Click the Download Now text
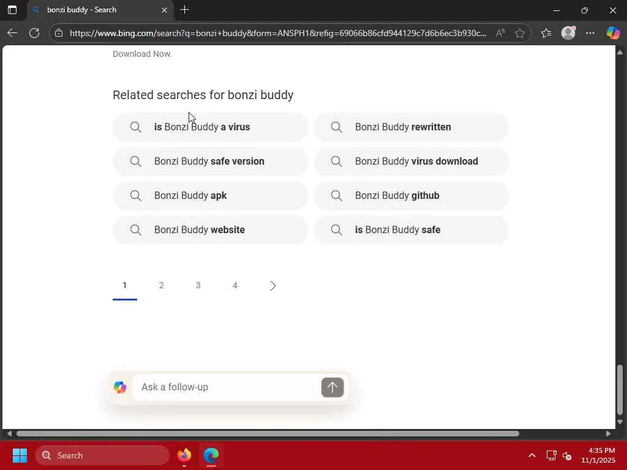The image size is (627, 470). click(x=142, y=54)
